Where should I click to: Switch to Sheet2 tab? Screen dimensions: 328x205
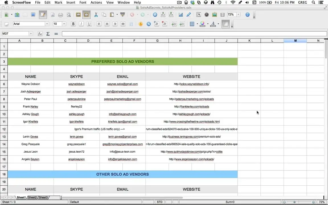32,198
